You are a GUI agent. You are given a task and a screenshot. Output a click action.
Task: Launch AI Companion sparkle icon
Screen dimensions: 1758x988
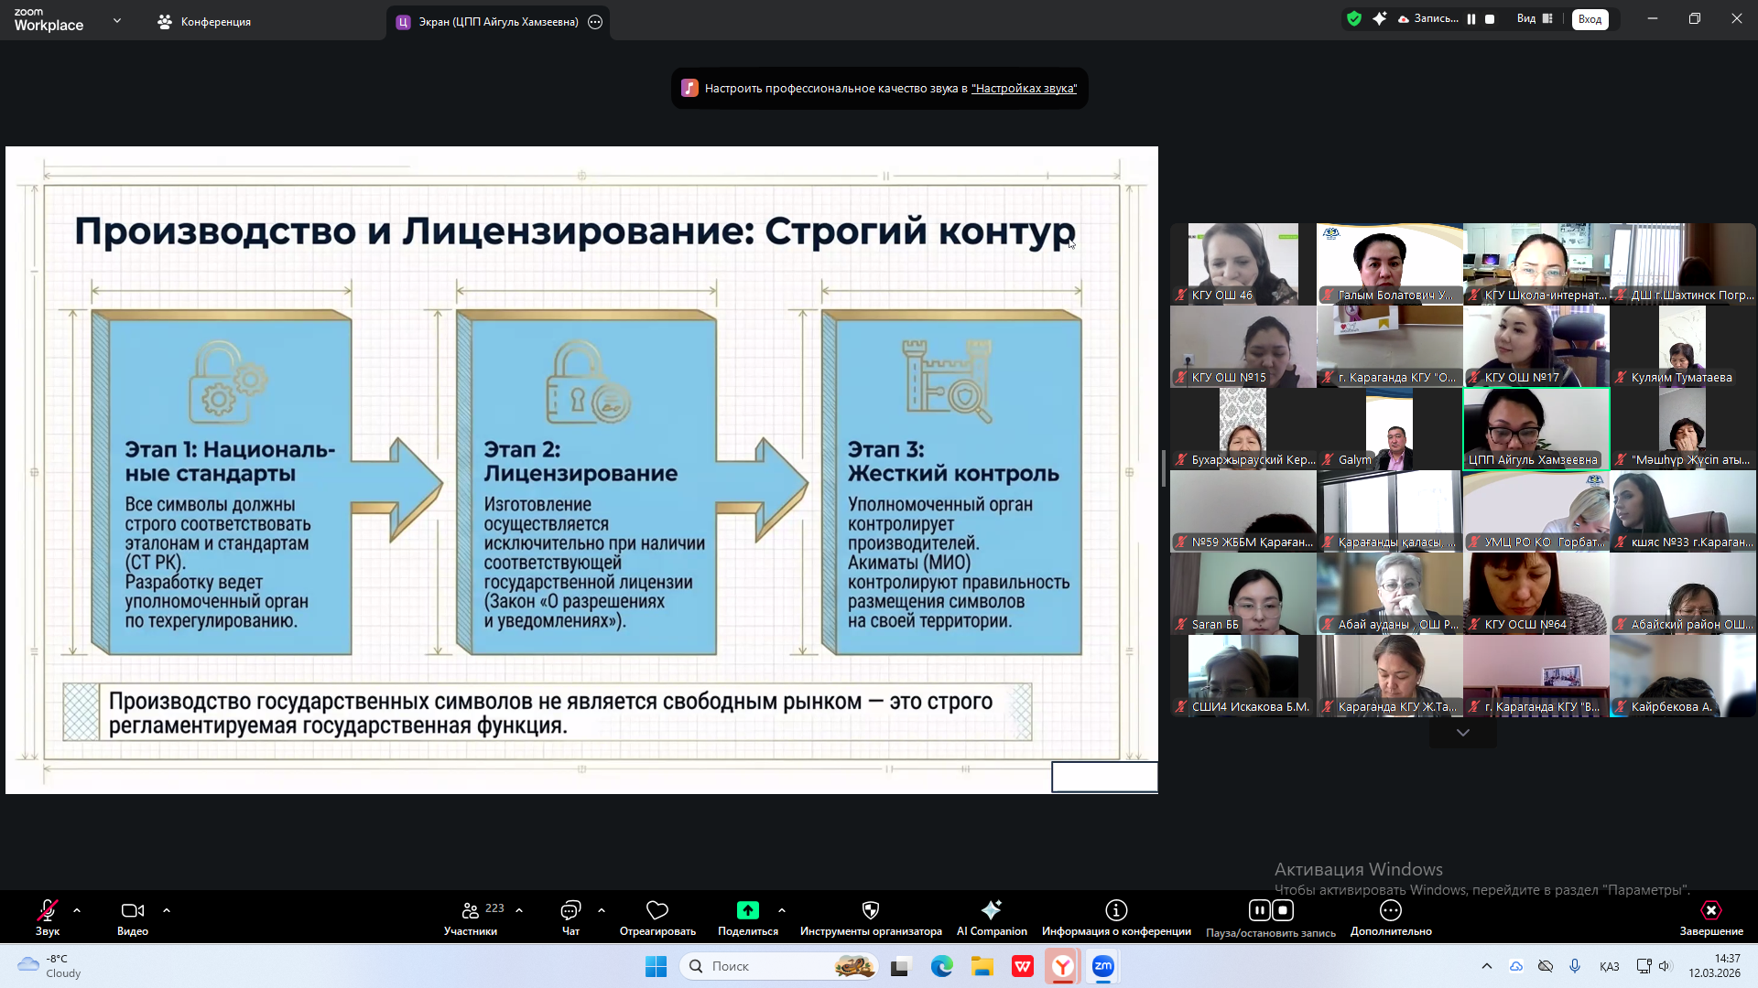tap(992, 910)
